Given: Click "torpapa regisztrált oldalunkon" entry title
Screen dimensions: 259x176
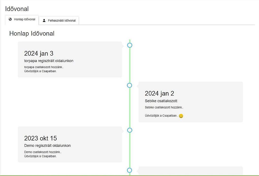Looking at the screenshot, I should click(49, 61).
